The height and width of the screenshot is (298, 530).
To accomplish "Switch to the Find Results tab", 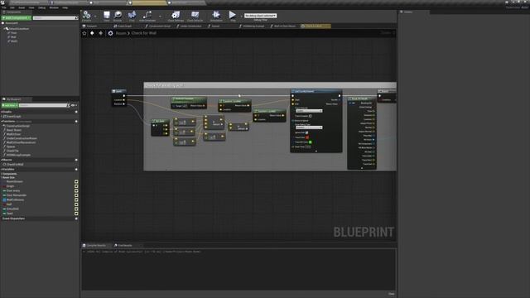I will (x=125, y=245).
